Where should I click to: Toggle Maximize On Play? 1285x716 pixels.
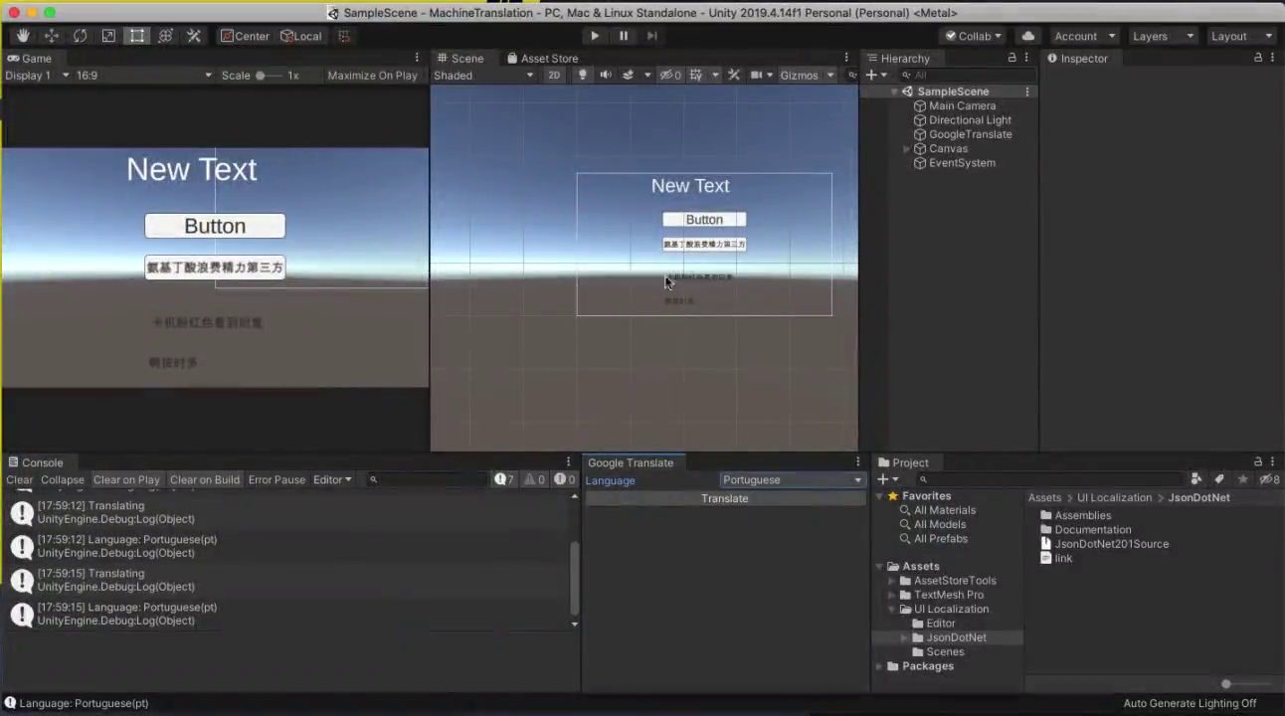tap(372, 75)
